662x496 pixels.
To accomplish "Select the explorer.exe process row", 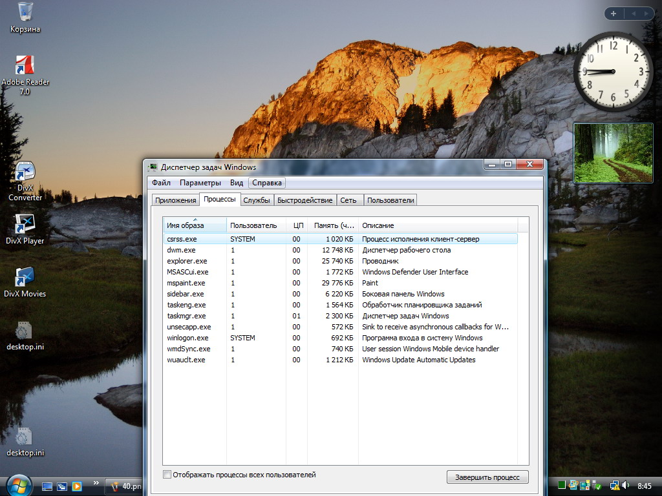I will click(340, 261).
